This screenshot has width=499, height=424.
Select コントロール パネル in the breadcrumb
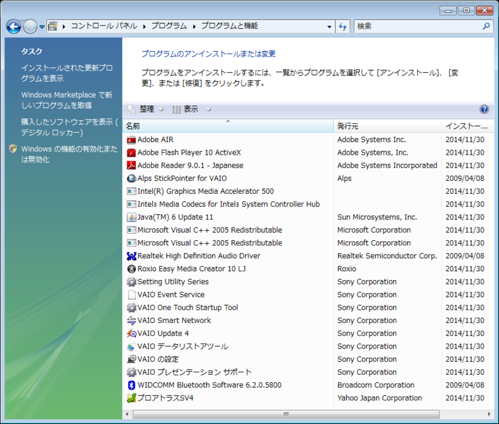[x=104, y=26]
